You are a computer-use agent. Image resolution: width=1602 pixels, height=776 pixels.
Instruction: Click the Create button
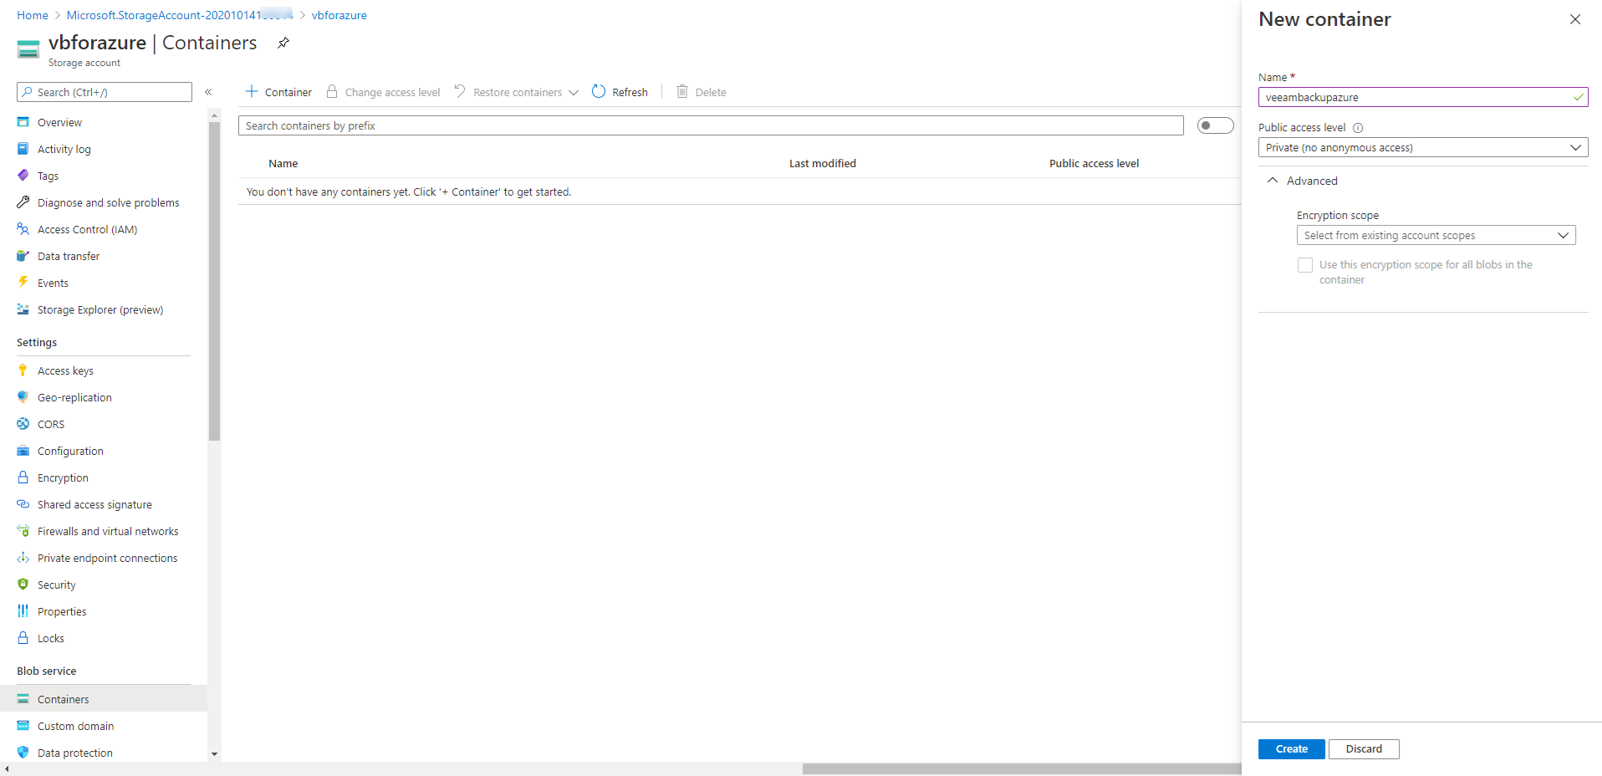[1292, 749]
